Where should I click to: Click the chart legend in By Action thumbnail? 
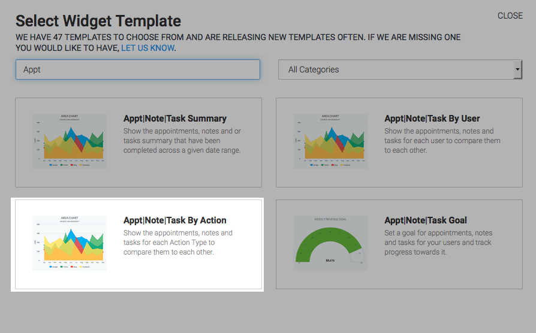[70, 267]
